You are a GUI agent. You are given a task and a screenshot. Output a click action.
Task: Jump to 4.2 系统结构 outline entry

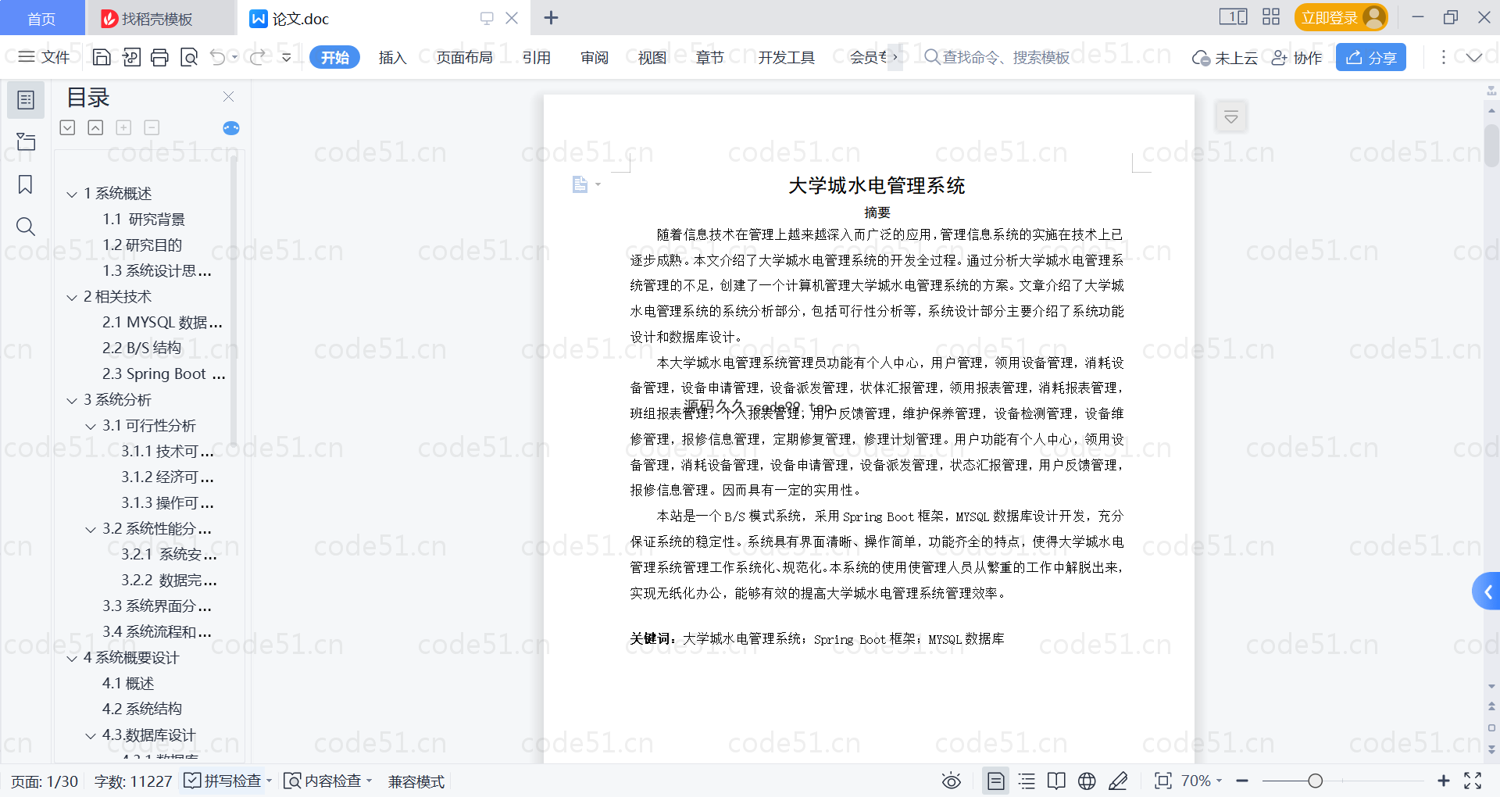(142, 709)
